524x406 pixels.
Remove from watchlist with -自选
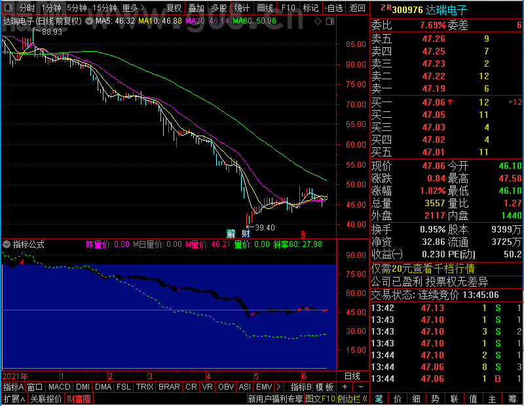coord(334,8)
